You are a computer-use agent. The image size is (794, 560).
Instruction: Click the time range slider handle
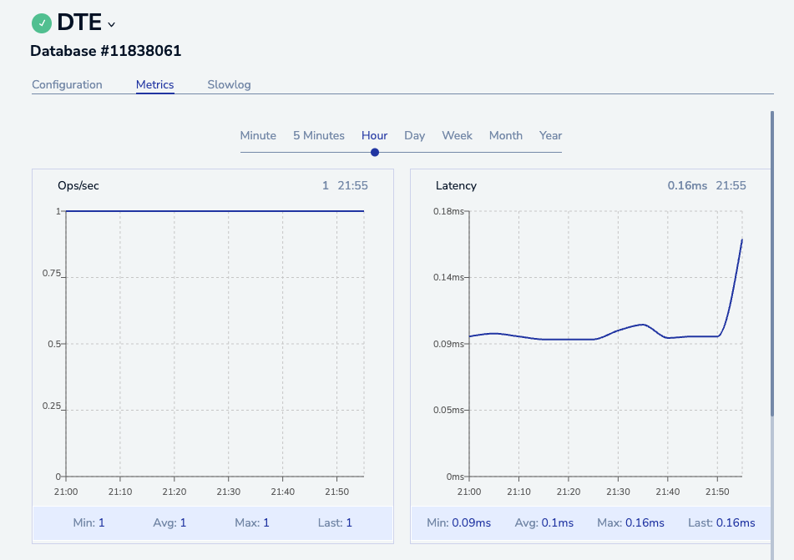375,153
